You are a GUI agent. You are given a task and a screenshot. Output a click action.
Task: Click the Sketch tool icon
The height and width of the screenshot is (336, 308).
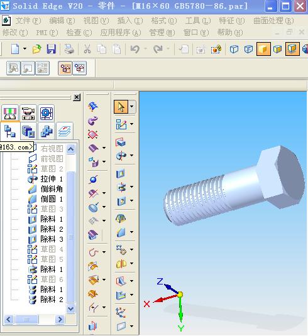point(121,124)
